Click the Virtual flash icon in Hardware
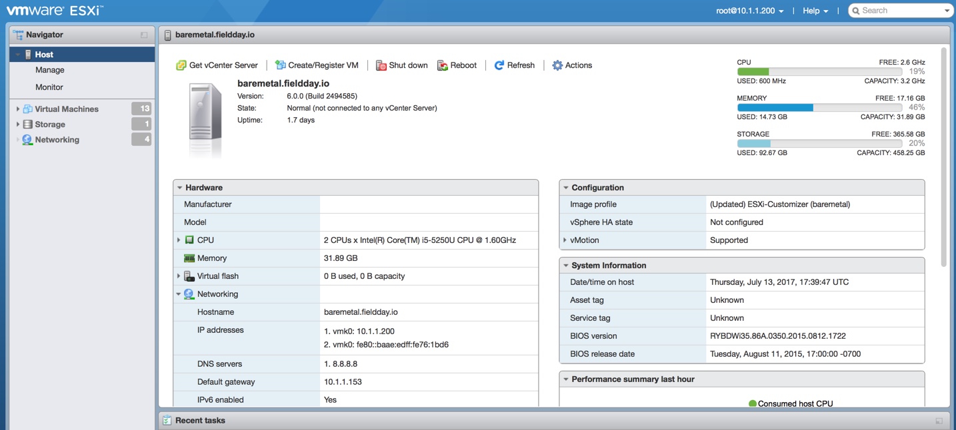This screenshot has width=956, height=430. tap(189, 276)
